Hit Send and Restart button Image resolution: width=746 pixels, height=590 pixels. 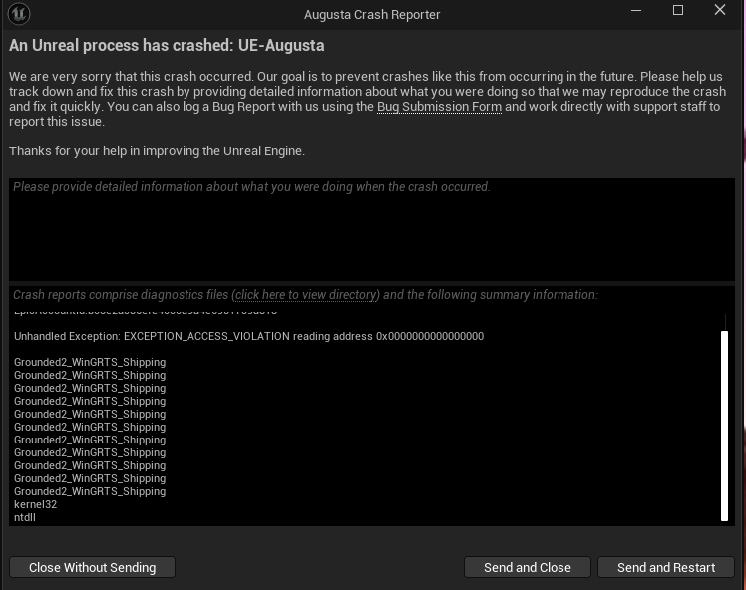666,567
